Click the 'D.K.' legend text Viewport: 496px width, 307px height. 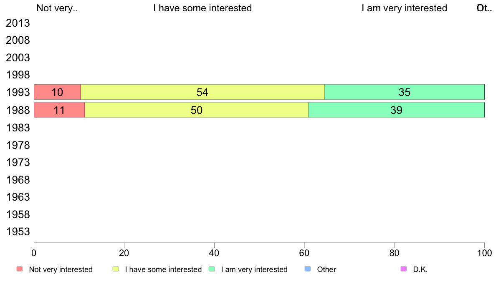pos(420,269)
